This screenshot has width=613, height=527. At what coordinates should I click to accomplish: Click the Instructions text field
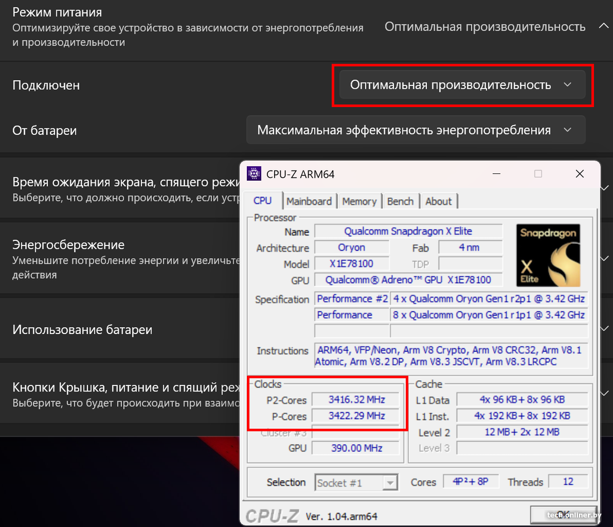[x=451, y=356]
